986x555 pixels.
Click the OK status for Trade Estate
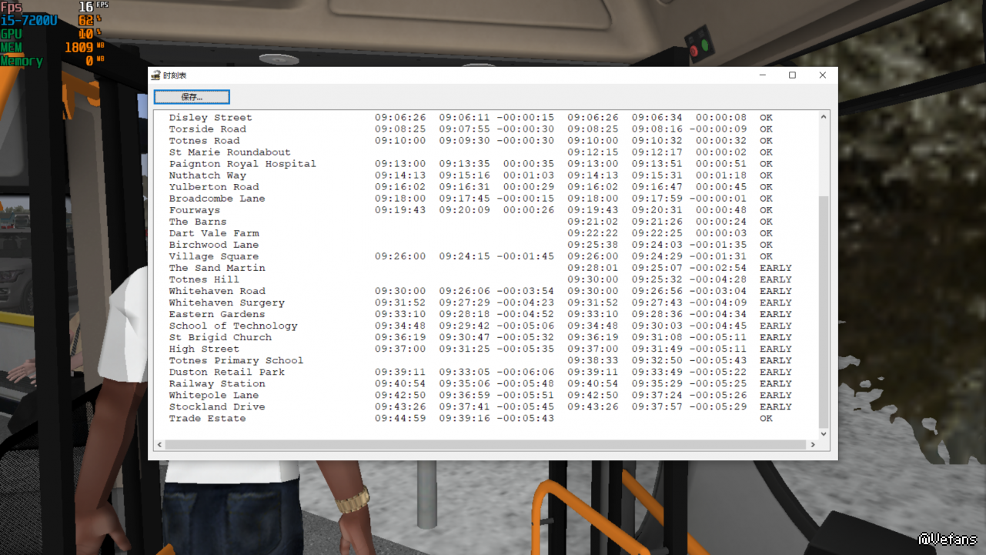(766, 418)
